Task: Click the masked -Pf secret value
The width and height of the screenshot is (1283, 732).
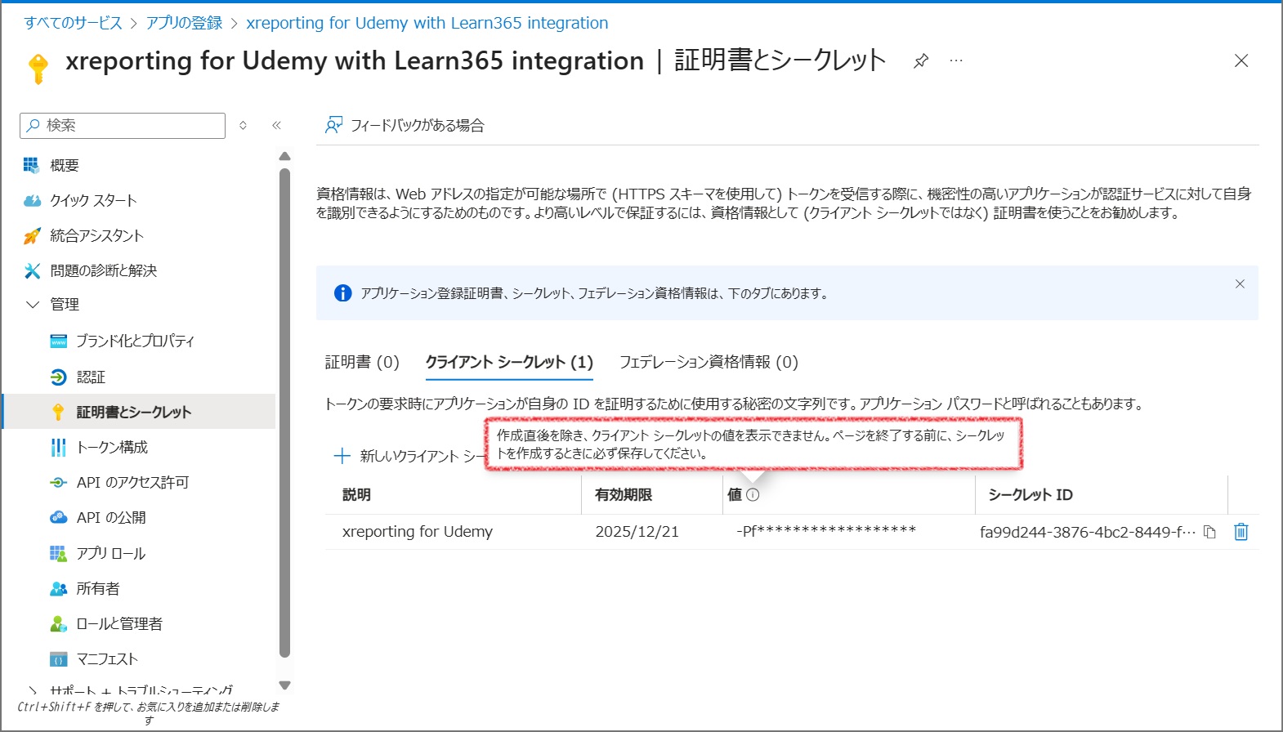Action: (x=826, y=531)
